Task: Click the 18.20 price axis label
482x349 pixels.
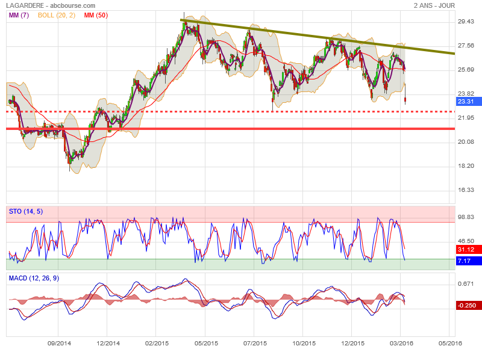Action: (466, 165)
